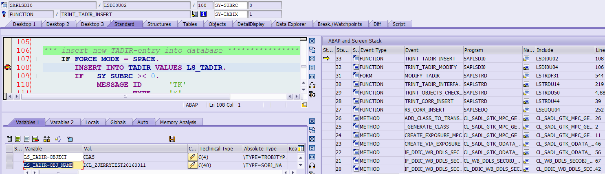The height and width of the screenshot is (174, 605).
Task: Click the SY-SUBRC field name input
Action: 231,5
